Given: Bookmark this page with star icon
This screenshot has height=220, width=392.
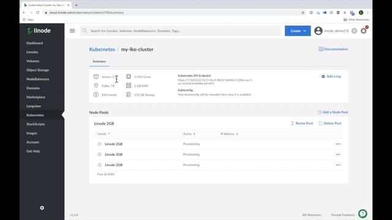Looking at the screenshot, I should tap(303, 12).
